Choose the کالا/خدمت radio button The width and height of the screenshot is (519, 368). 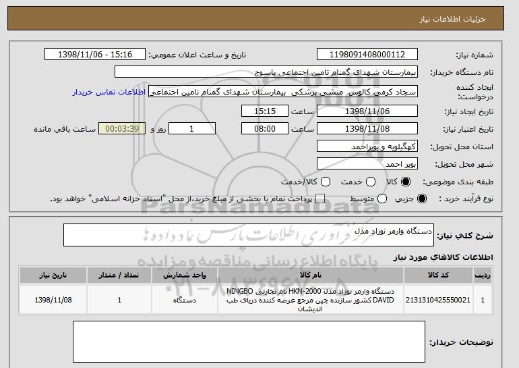326,182
